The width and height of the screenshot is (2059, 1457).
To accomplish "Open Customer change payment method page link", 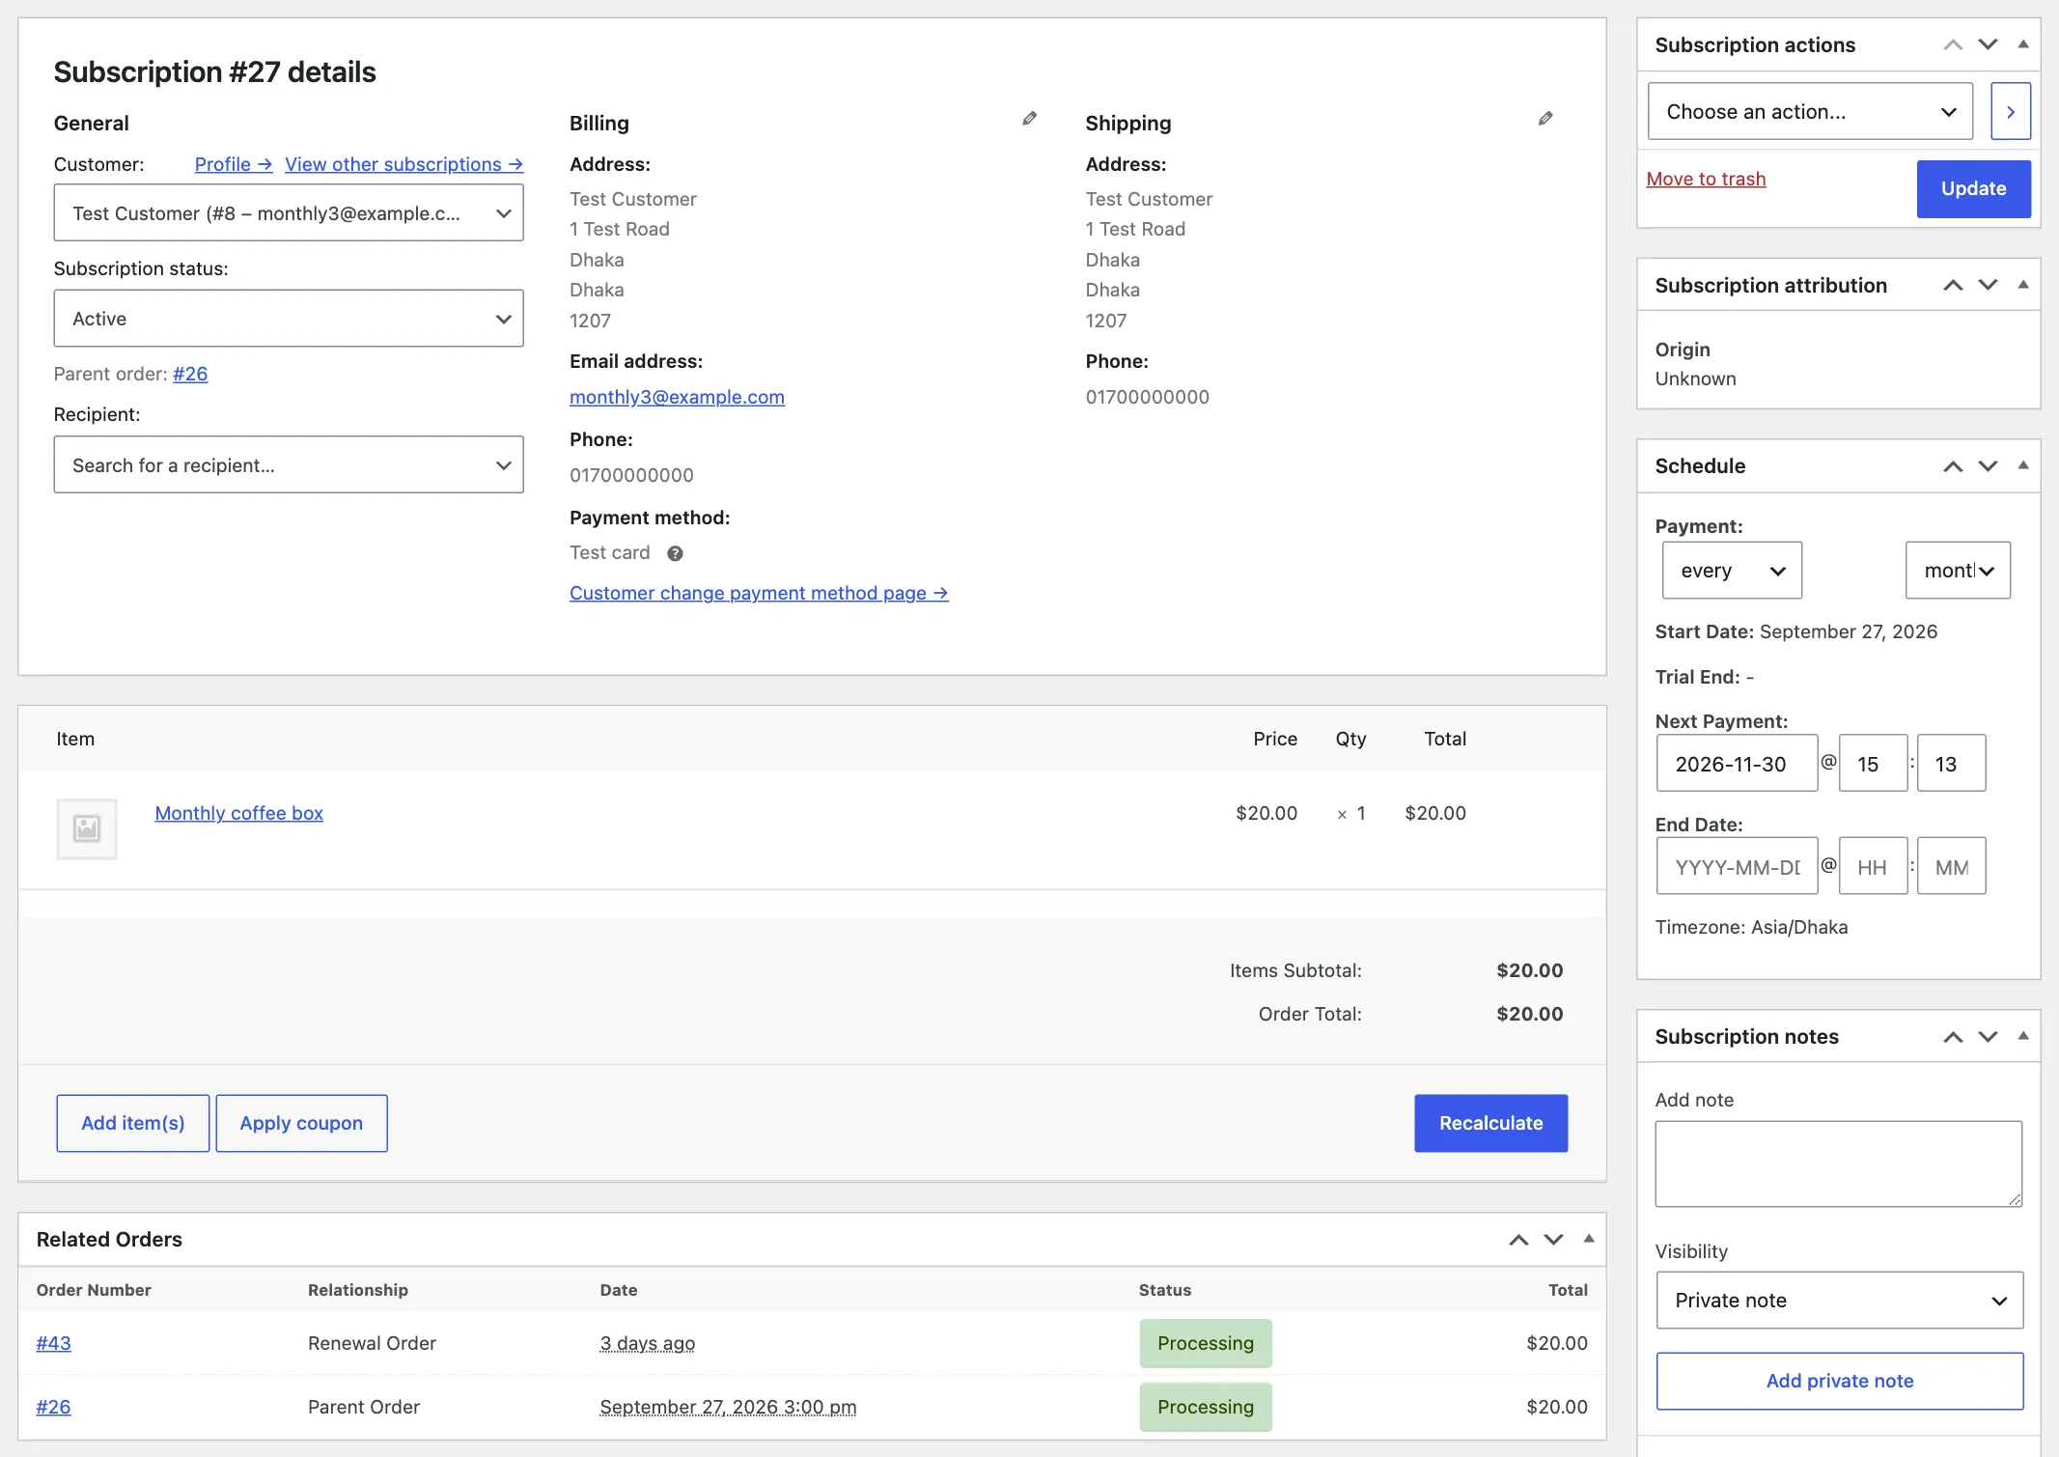I will click(x=759, y=593).
